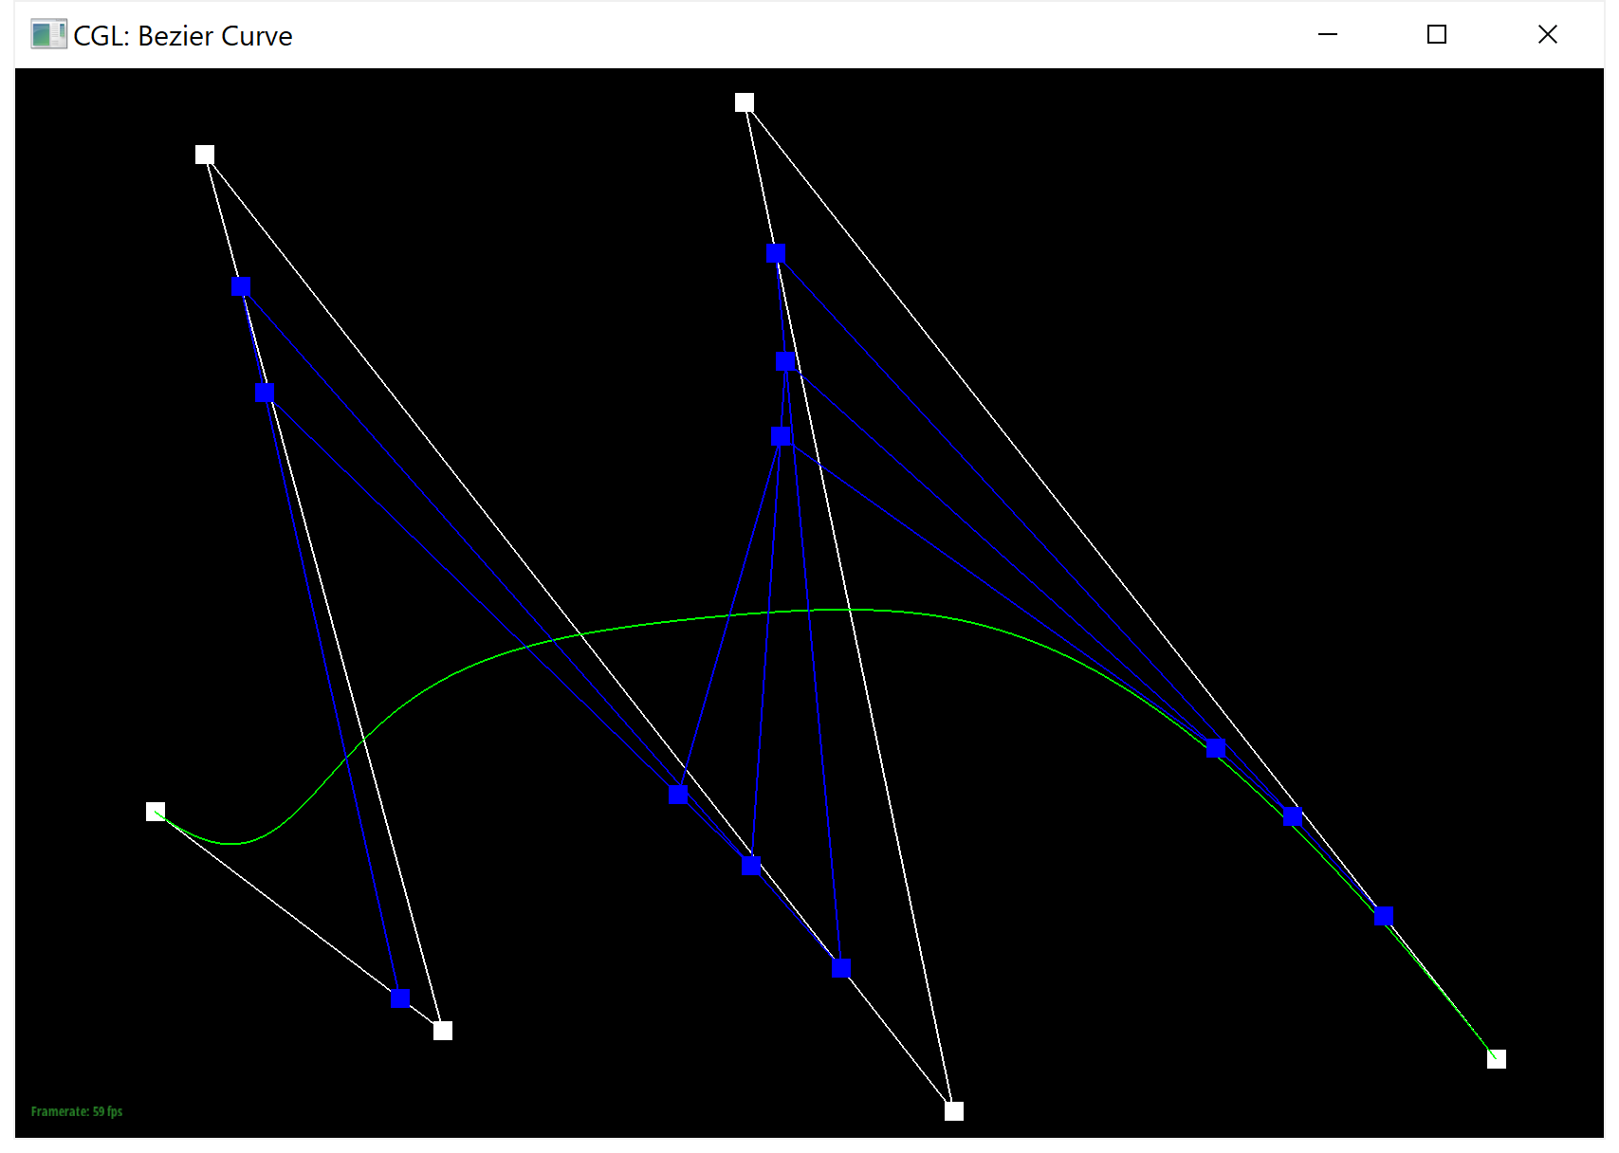This screenshot has height=1153, width=1619.
Task: Select the top-left white control point
Action: 205,153
